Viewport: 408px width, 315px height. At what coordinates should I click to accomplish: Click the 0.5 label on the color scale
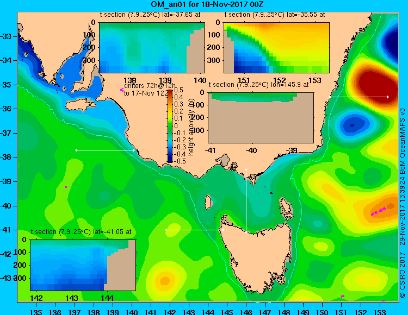click(178, 90)
